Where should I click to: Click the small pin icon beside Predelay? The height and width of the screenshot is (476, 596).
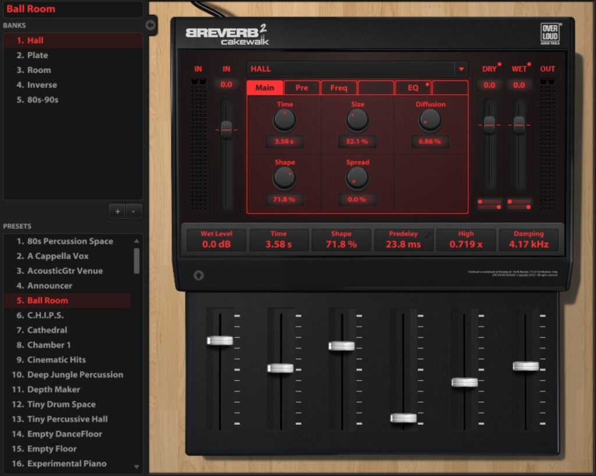[x=428, y=235]
